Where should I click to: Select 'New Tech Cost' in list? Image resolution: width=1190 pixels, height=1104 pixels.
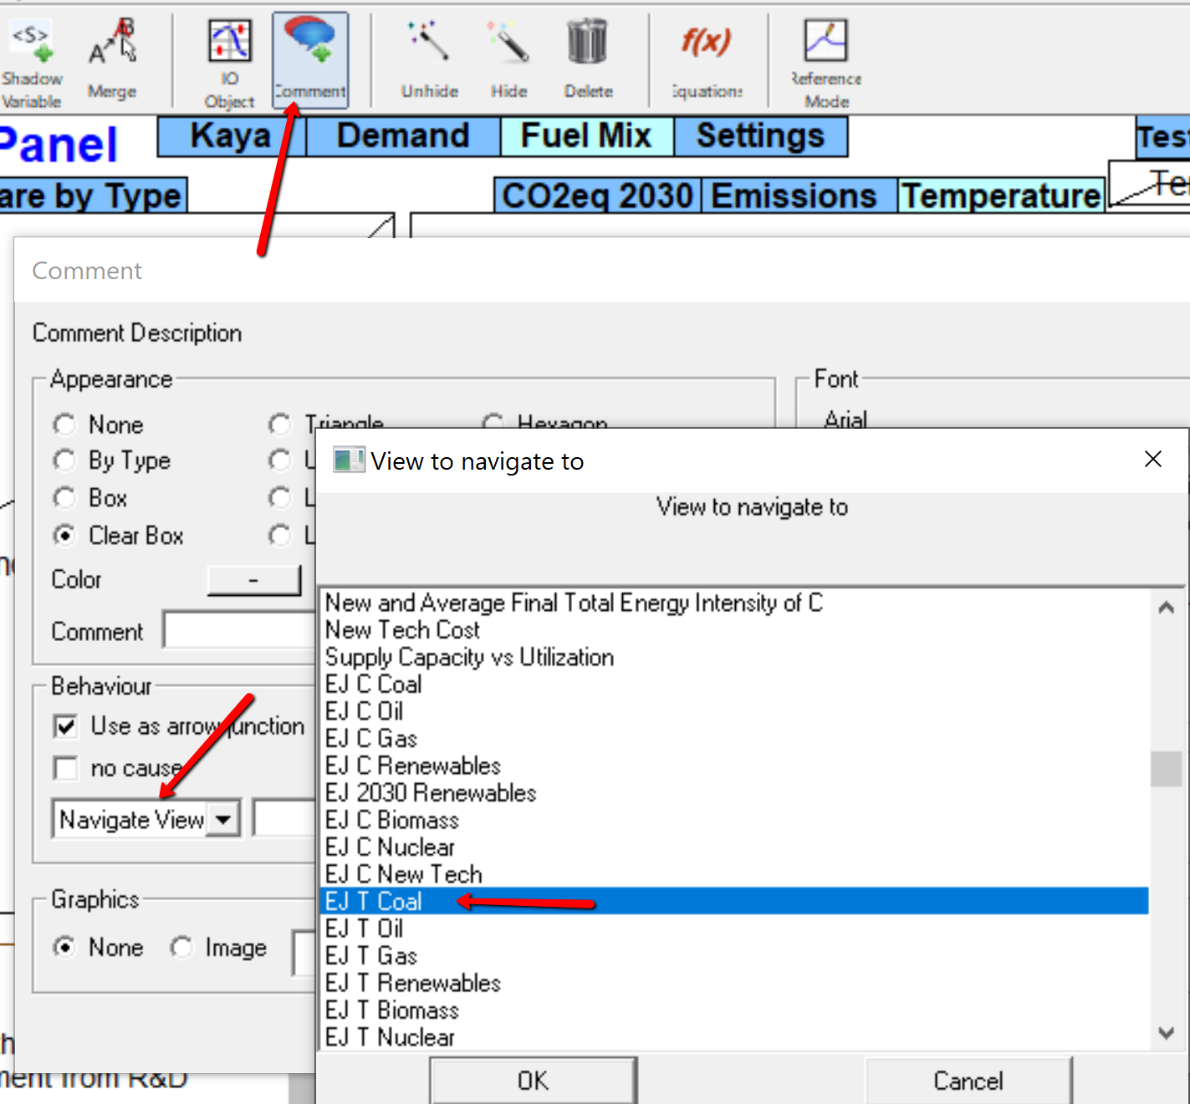tap(735, 630)
